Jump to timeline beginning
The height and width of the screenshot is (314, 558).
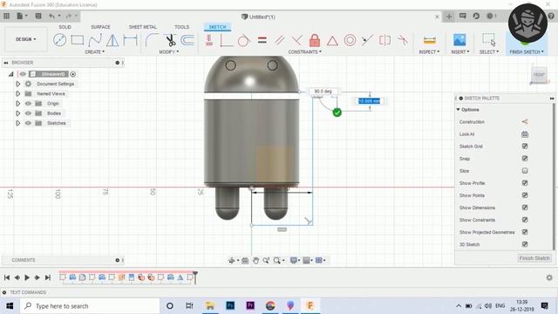[7, 277]
